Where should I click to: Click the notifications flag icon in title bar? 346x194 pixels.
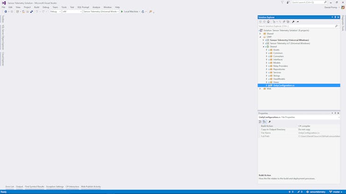(282, 2)
